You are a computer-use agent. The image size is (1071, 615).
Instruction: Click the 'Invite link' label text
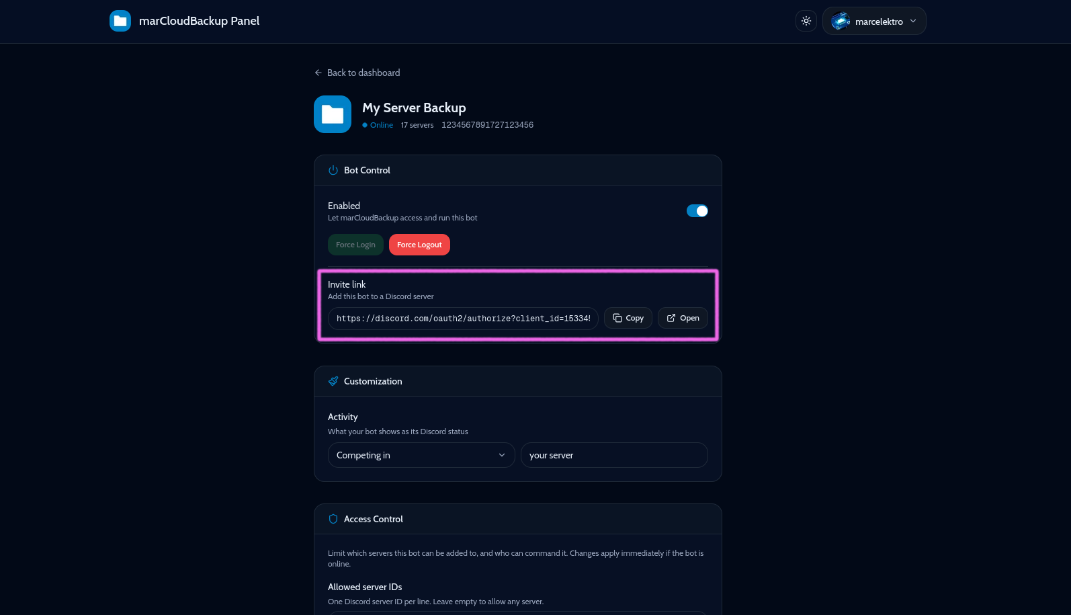[347, 284]
